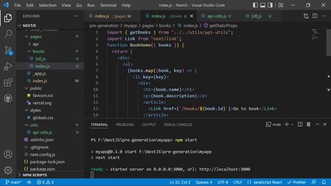Click the publish changes cloud icon
This screenshot has width=331, height=186.
[x=29, y=182]
